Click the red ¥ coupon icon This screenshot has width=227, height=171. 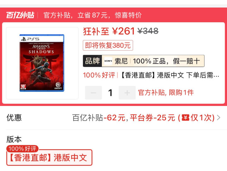click(185, 118)
